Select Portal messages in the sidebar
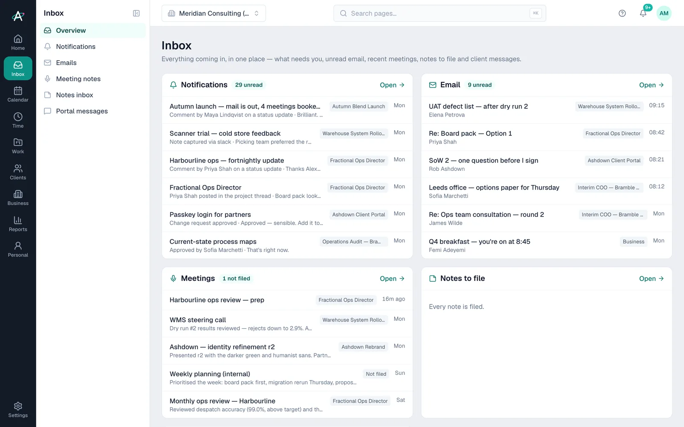 [93, 111]
